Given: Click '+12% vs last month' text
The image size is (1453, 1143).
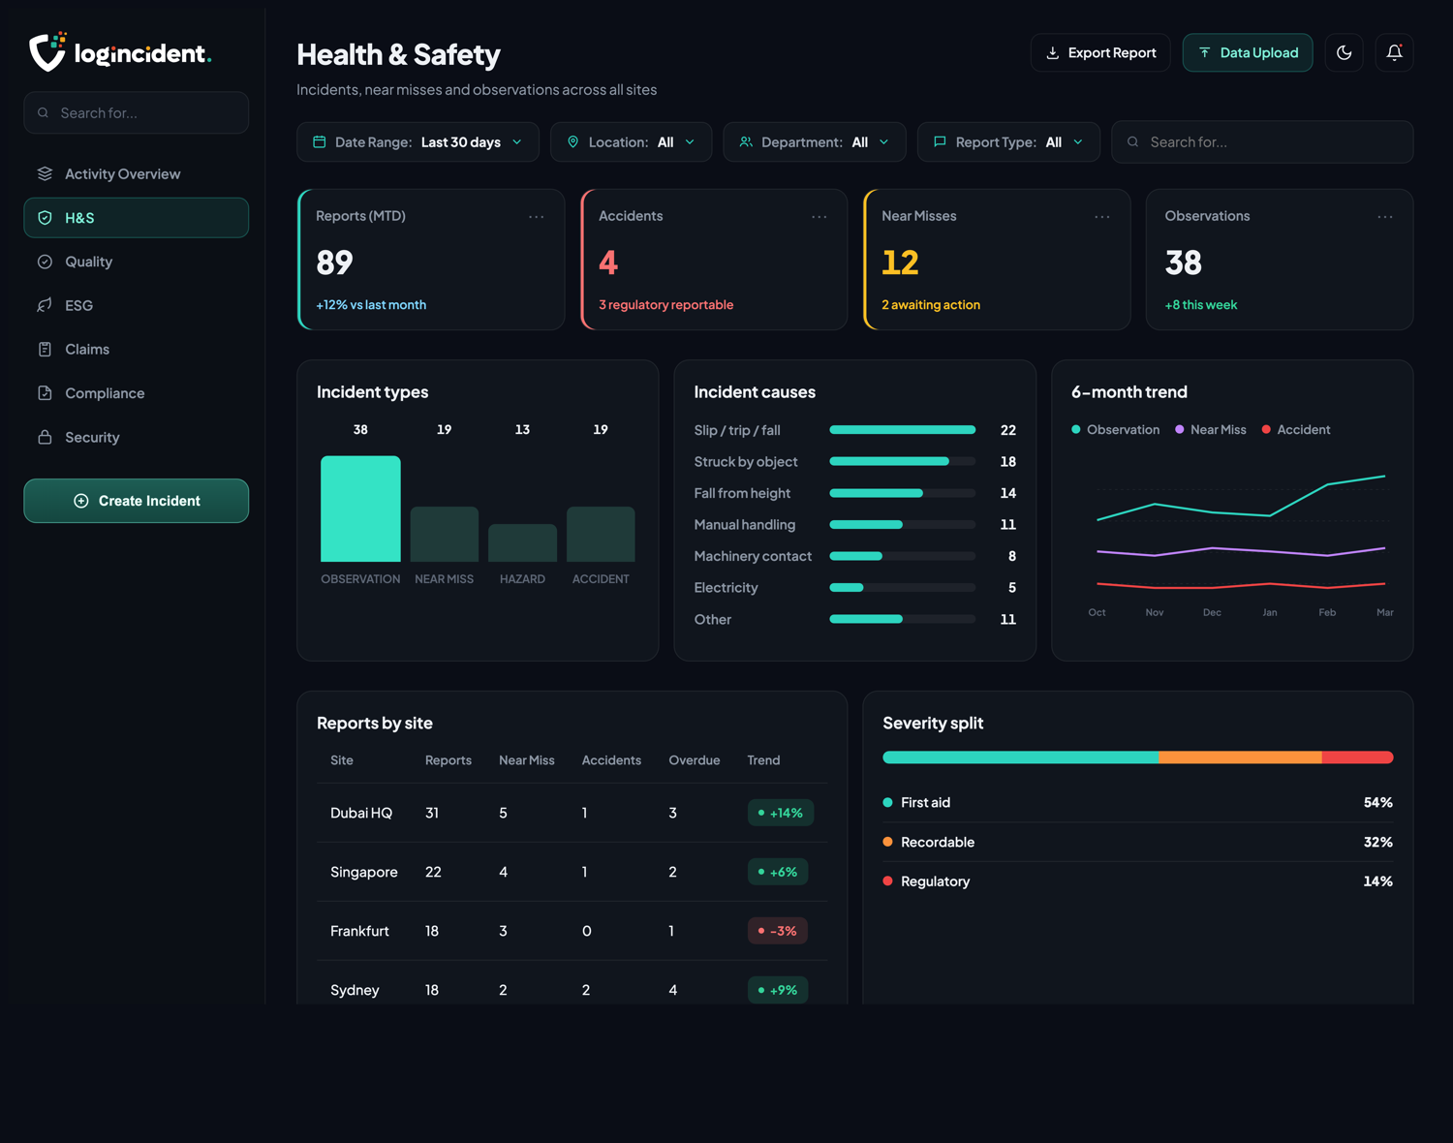Looking at the screenshot, I should pyautogui.click(x=371, y=304).
